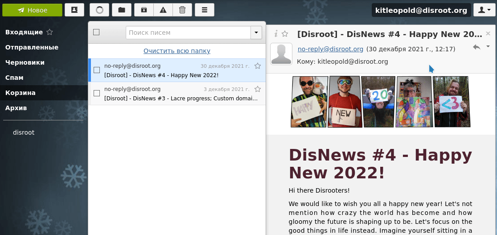Star the DisNews #4 message in list
Viewport: 497px width, 235px height.
tap(257, 66)
